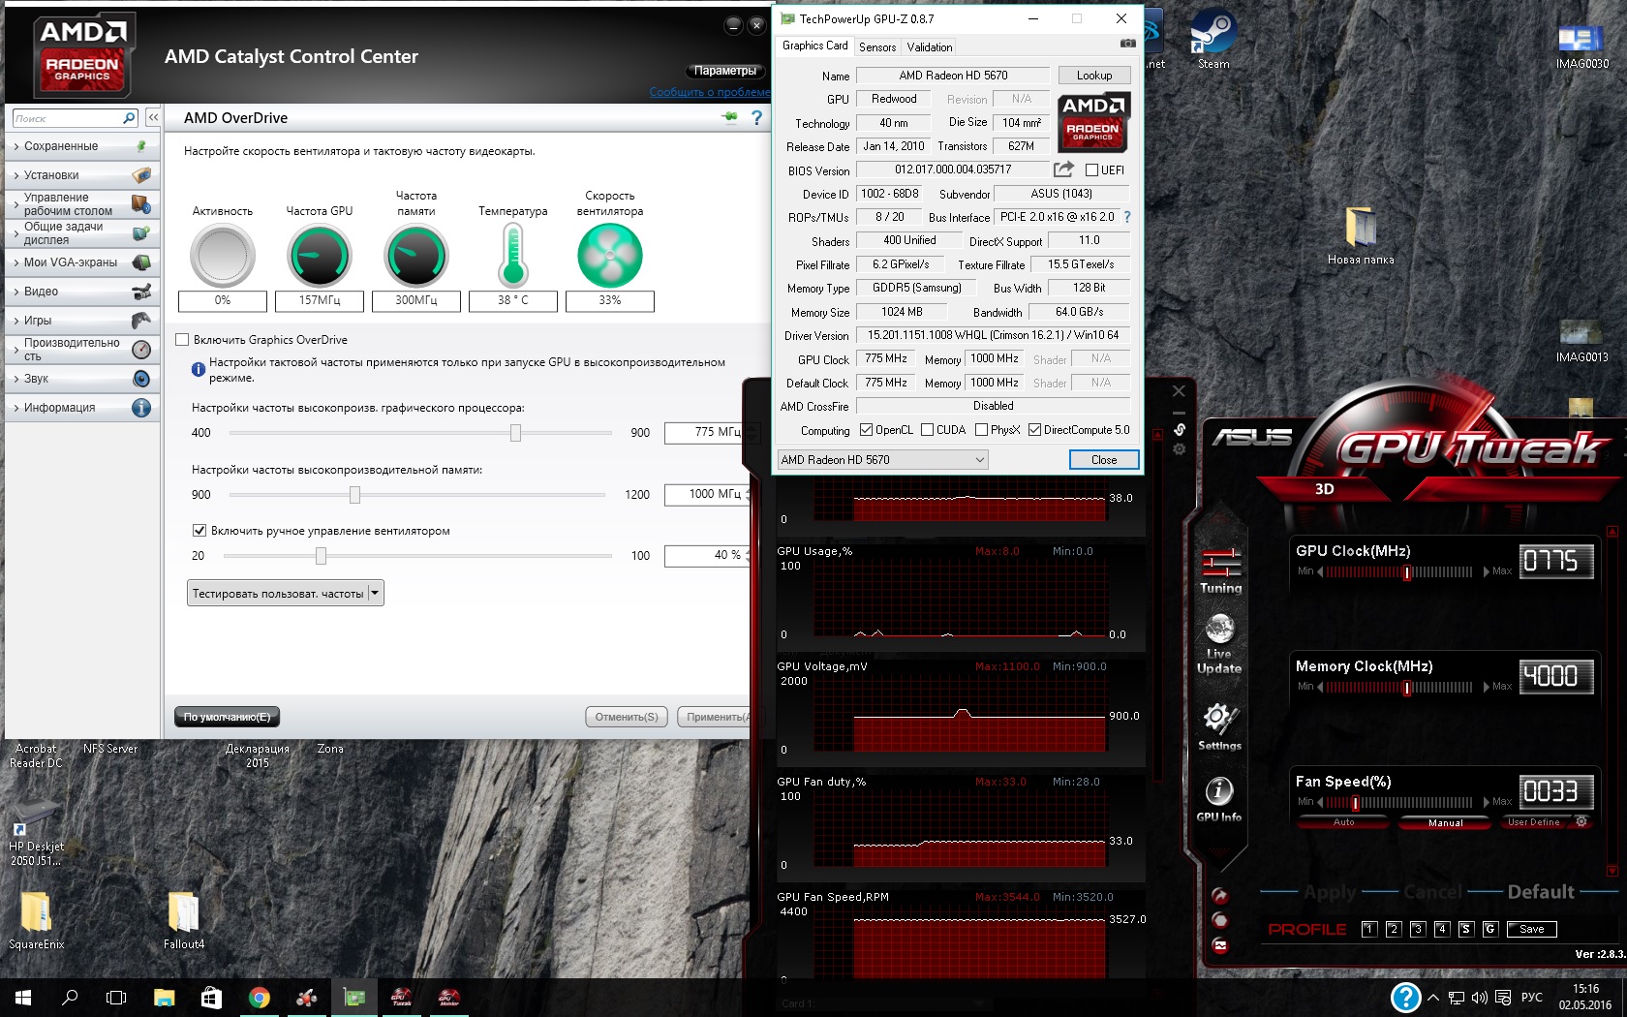1627x1017 pixels.
Task: Click the Отменить(S) button
Action: tap(627, 717)
